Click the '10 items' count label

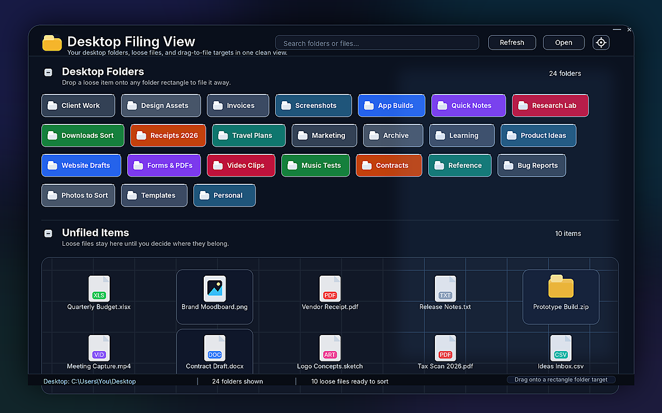(x=568, y=233)
